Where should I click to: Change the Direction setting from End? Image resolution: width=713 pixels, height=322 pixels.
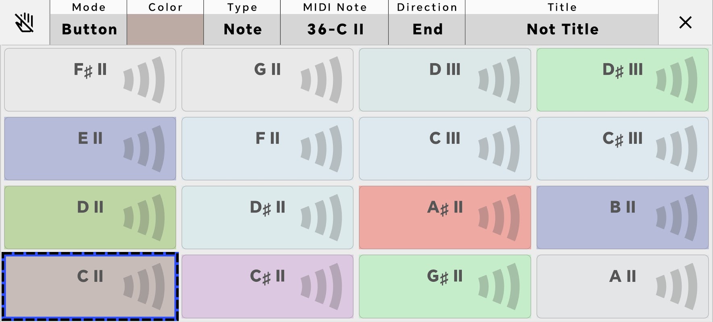tap(427, 29)
